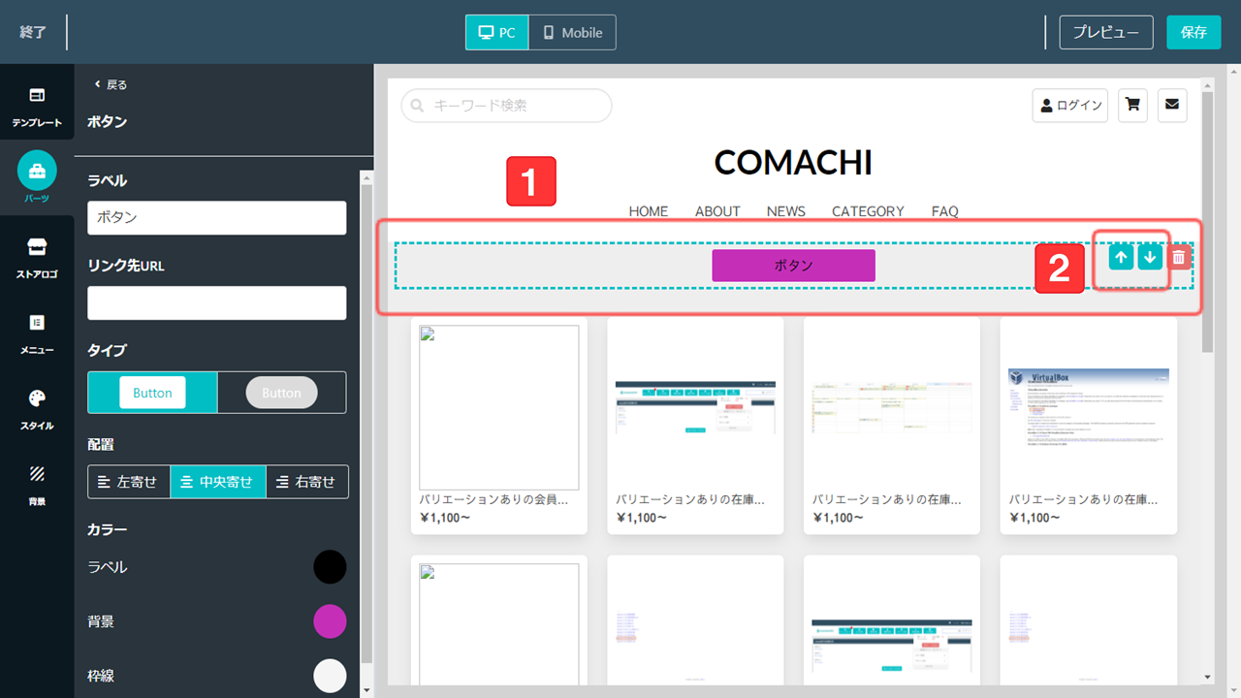The height and width of the screenshot is (698, 1241).
Task: Open the メニュー sidebar section
Action: pos(37,333)
